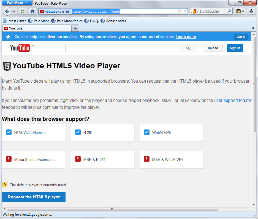Viewport: 258px width, 219px height.
Task: Click the cookie banner asterisk icon
Action: [x=8, y=37]
